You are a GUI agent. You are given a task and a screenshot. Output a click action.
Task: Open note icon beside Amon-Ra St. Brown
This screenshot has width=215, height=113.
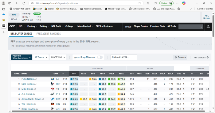pyautogui.click(x=43, y=99)
